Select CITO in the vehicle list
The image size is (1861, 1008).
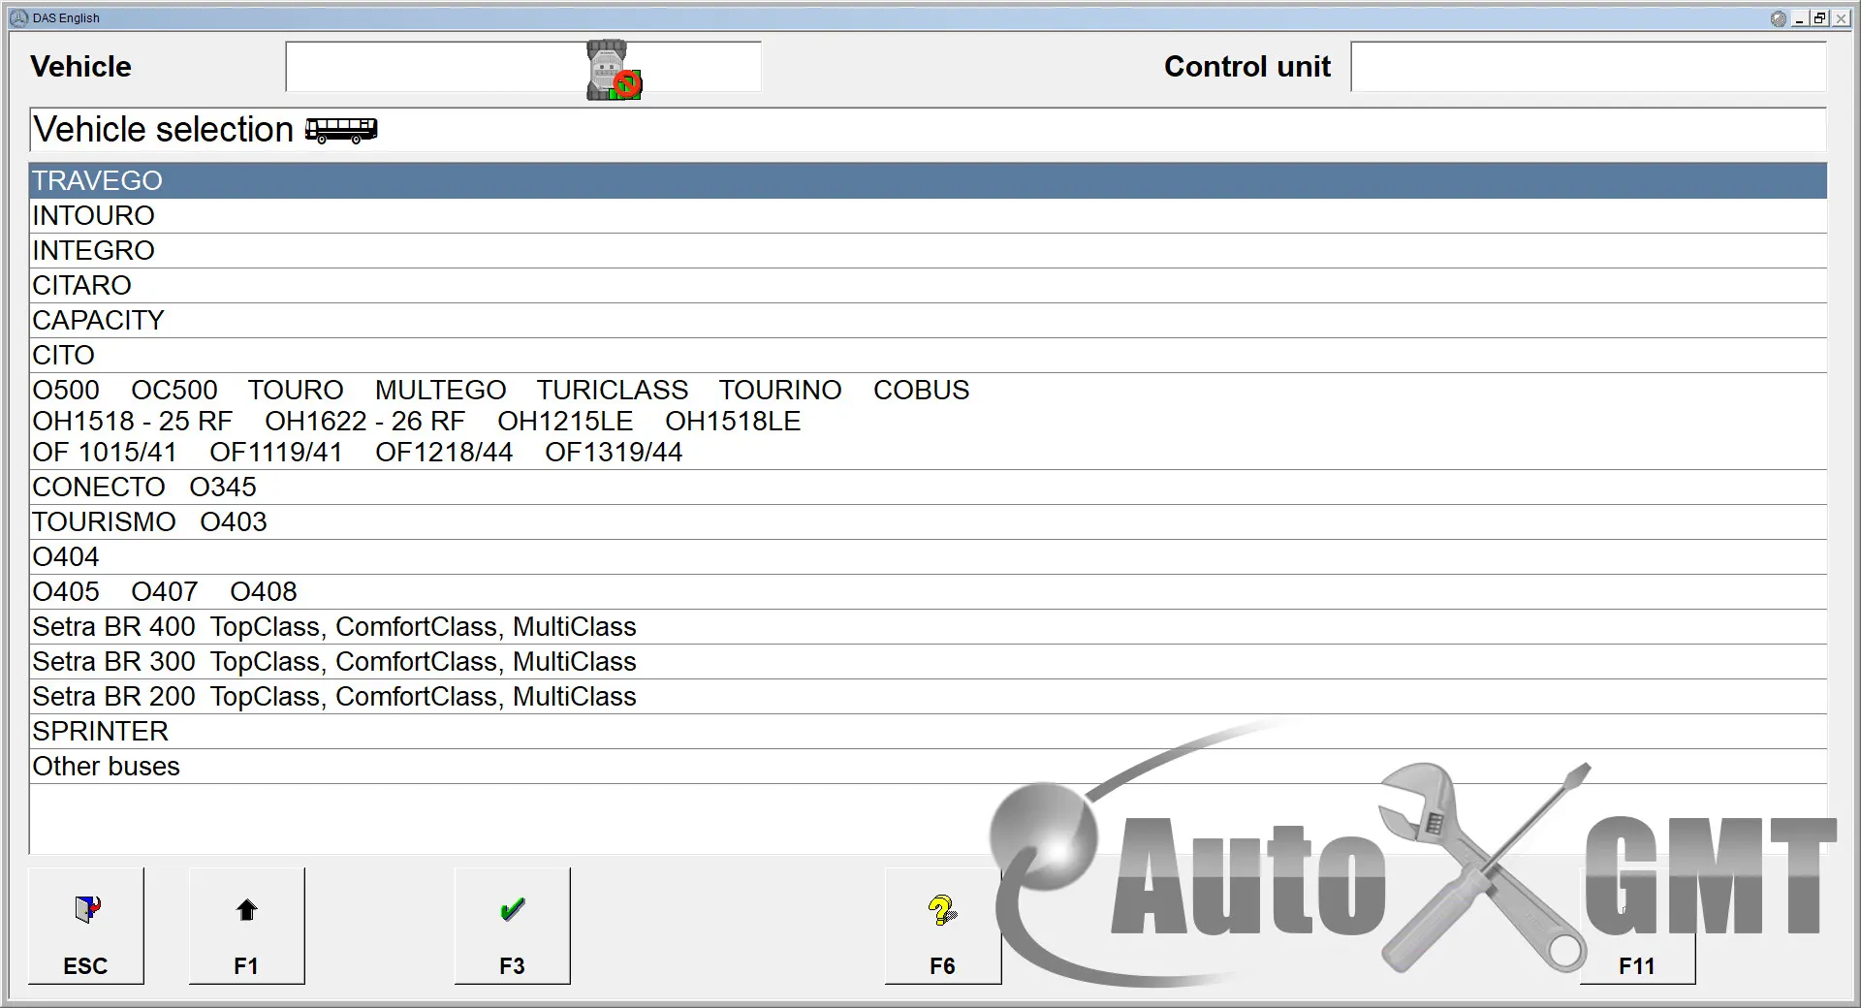click(928, 356)
